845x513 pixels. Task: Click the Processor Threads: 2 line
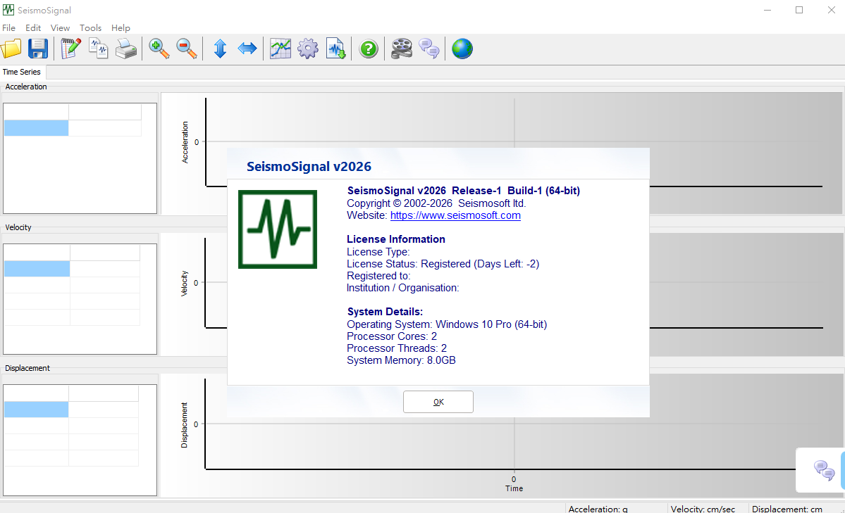tap(397, 348)
